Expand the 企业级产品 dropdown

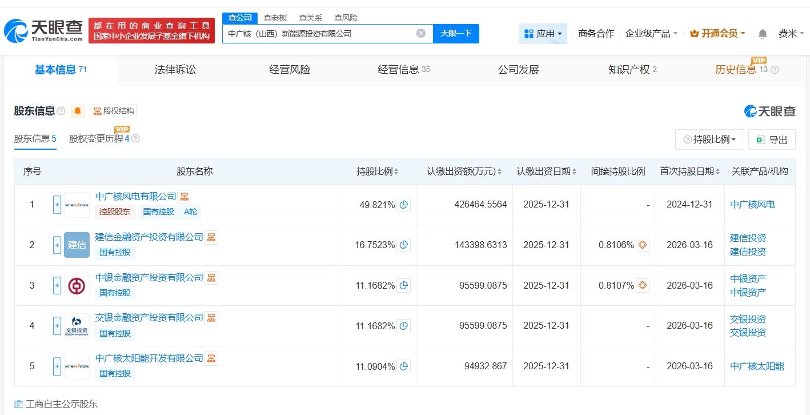(651, 34)
